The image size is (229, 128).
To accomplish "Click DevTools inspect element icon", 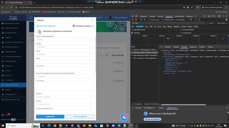I will (132, 16).
